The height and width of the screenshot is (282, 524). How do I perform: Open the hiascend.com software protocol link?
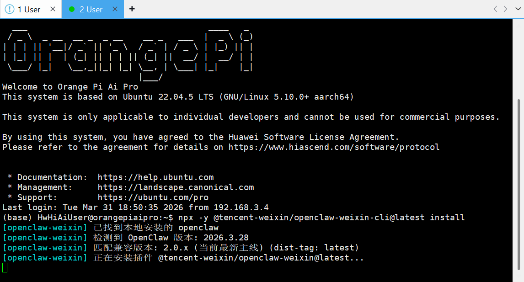pyautogui.click(x=334, y=147)
